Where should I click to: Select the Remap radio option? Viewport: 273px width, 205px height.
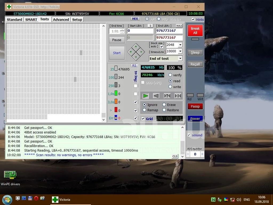144,110
